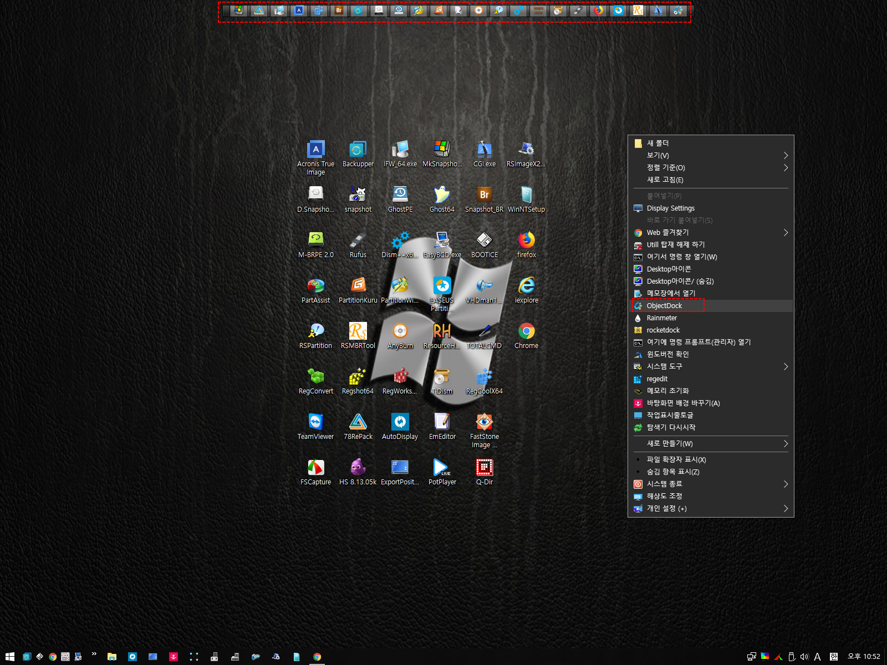Open Chrome desktop shortcut
Screen dimensions: 887x665
pyautogui.click(x=526, y=336)
